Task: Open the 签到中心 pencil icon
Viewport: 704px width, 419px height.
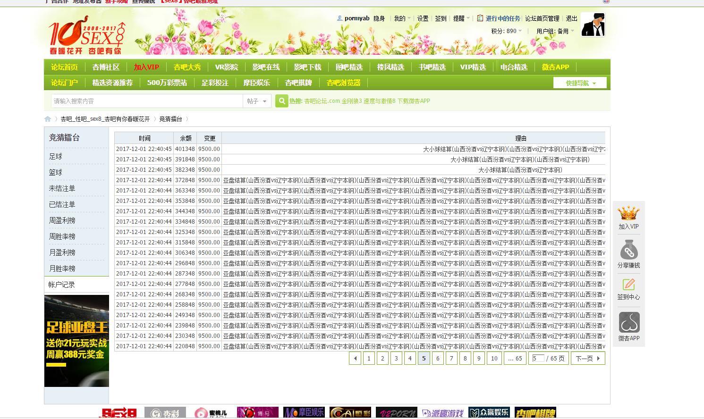Action: (x=628, y=285)
